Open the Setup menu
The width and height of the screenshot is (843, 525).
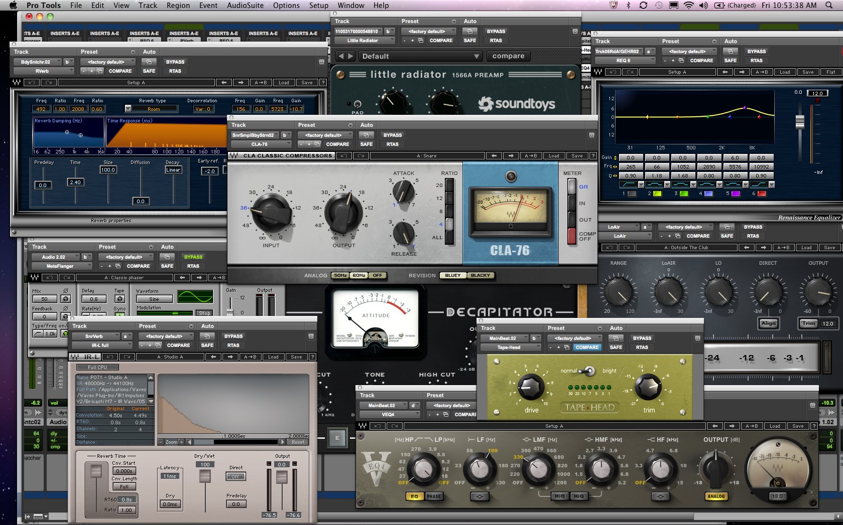coord(318,5)
